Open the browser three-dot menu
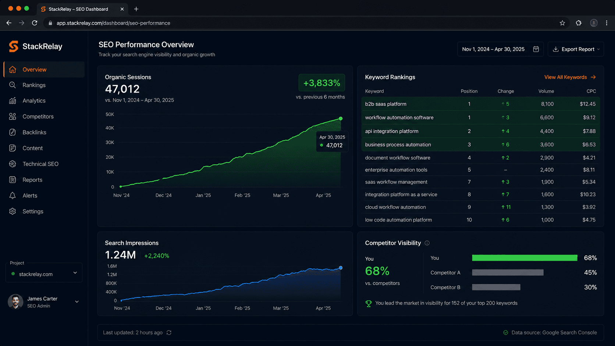 pyautogui.click(x=607, y=23)
